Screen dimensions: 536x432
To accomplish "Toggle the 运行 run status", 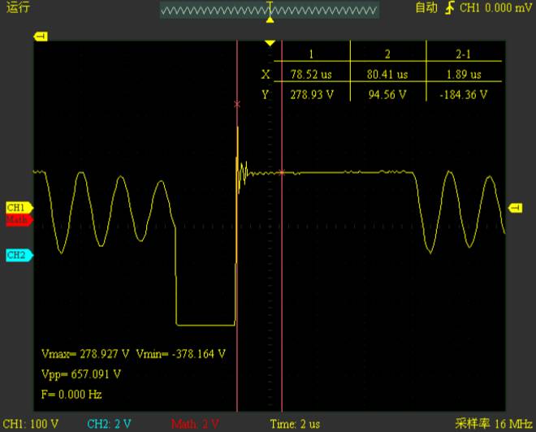I will 16,8.
